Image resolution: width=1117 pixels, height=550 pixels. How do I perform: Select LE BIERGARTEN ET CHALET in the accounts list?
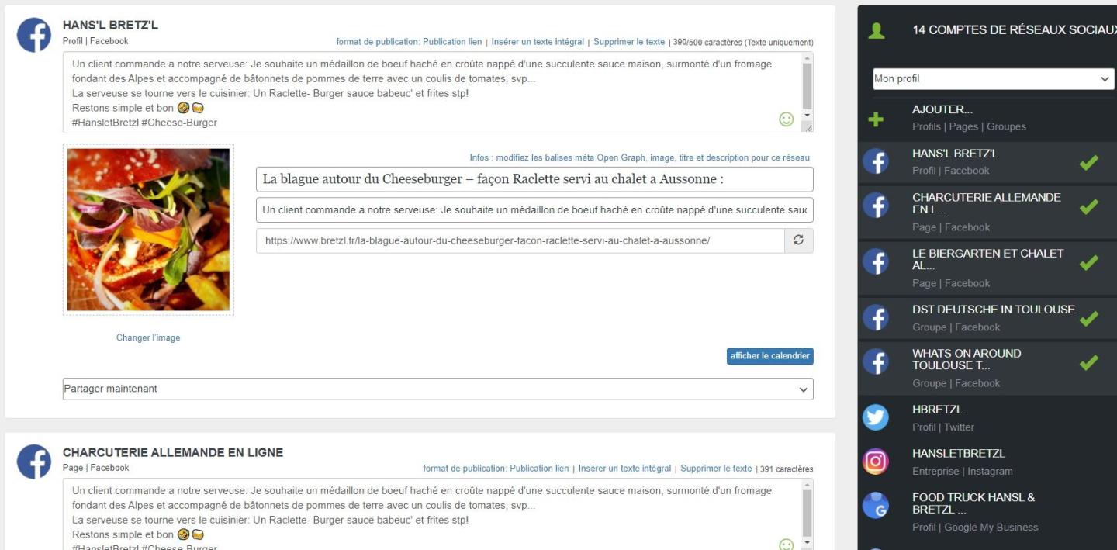click(987, 260)
